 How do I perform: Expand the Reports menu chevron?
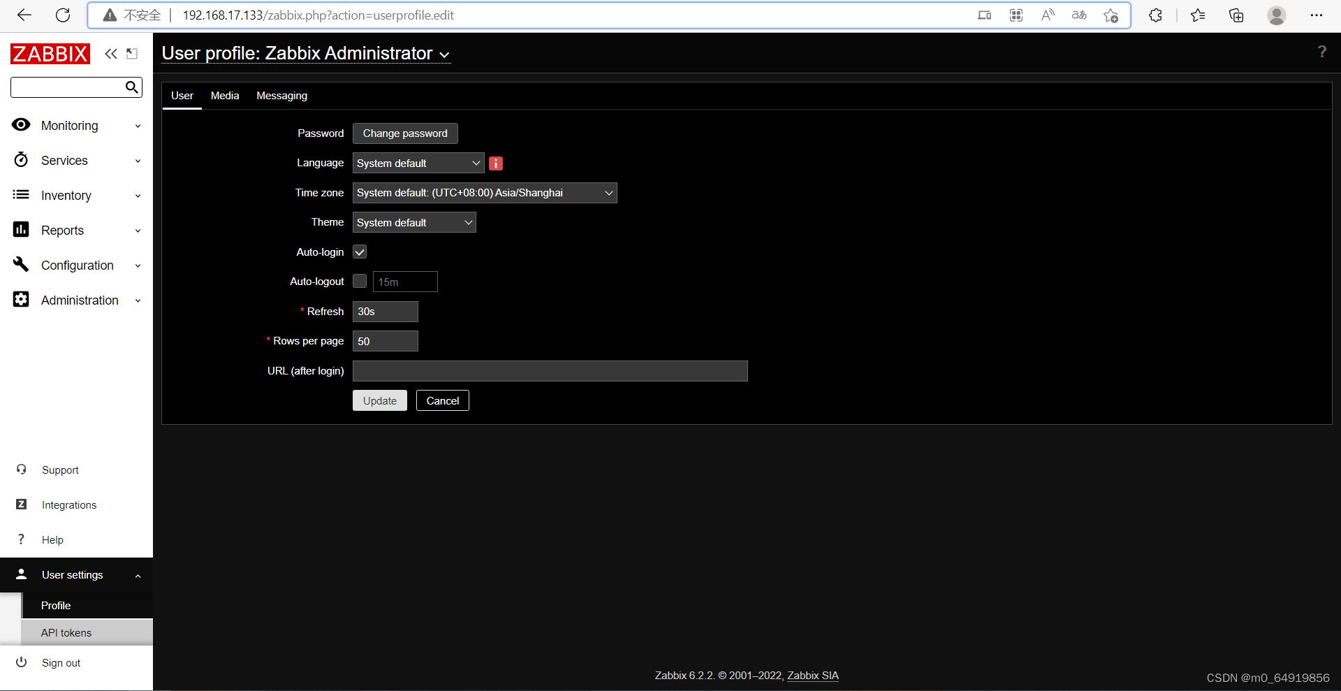(138, 231)
